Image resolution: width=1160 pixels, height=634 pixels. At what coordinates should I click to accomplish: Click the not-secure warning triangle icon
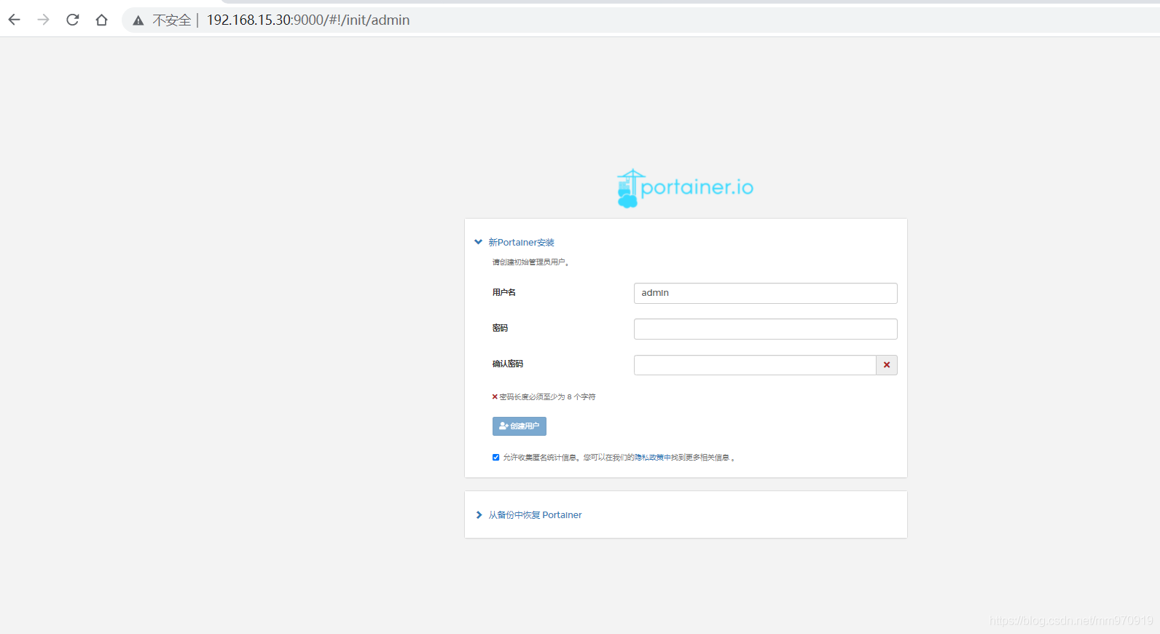click(x=138, y=20)
